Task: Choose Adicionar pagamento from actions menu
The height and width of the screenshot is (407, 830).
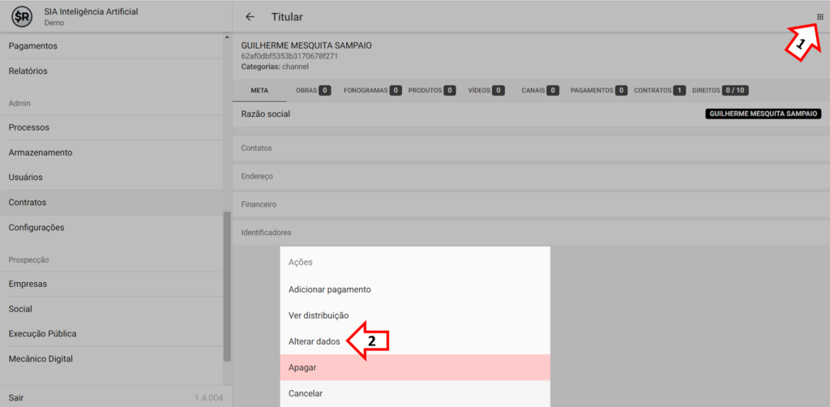Action: 329,289
